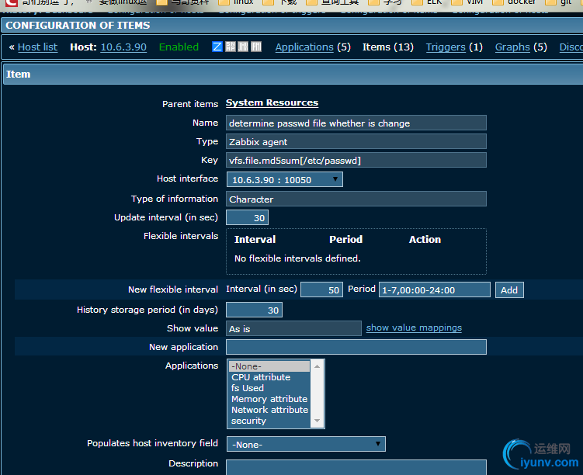Open the Triggers (1) tab link
The image size is (583, 475).
pyautogui.click(x=446, y=47)
